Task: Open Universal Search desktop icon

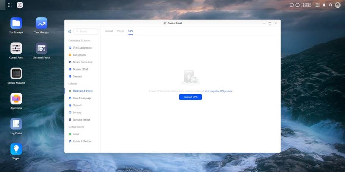Action: (x=41, y=48)
